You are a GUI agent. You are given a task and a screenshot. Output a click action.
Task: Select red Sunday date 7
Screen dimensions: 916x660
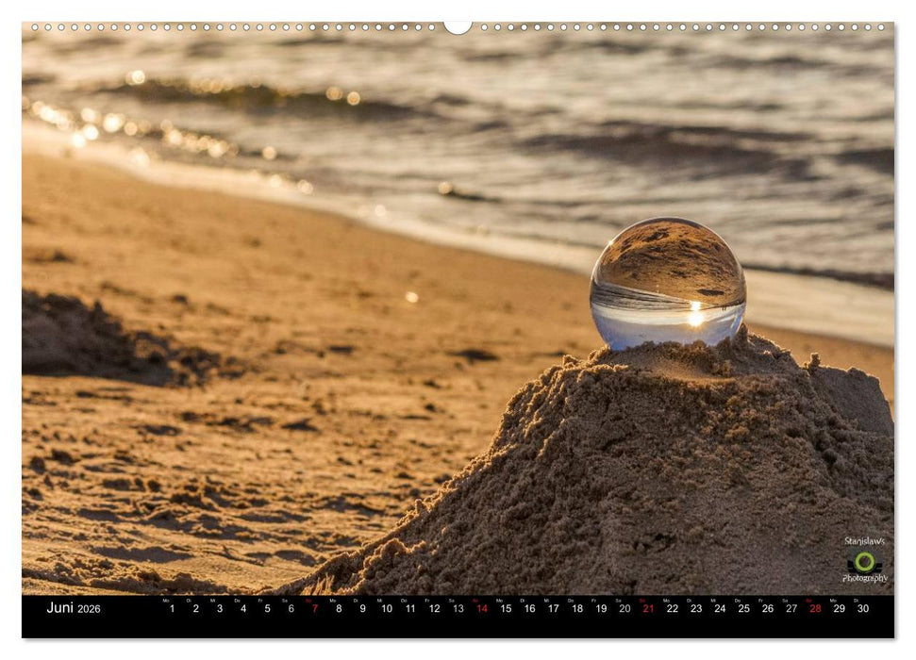click(315, 609)
